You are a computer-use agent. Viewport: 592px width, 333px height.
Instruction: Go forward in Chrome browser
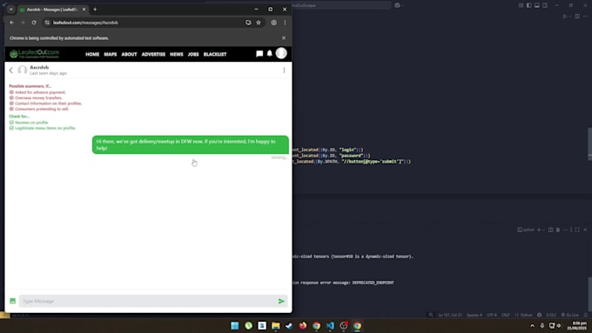tap(23, 23)
